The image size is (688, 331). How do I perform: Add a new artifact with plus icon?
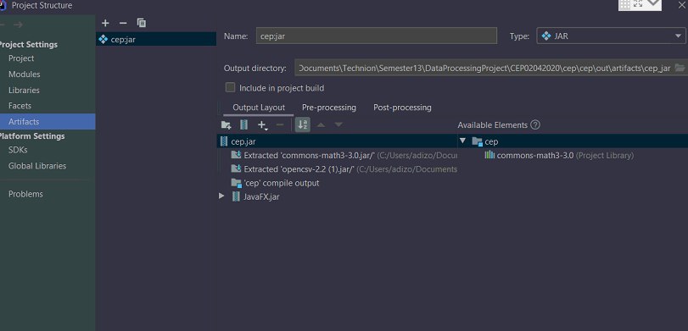[x=105, y=23]
